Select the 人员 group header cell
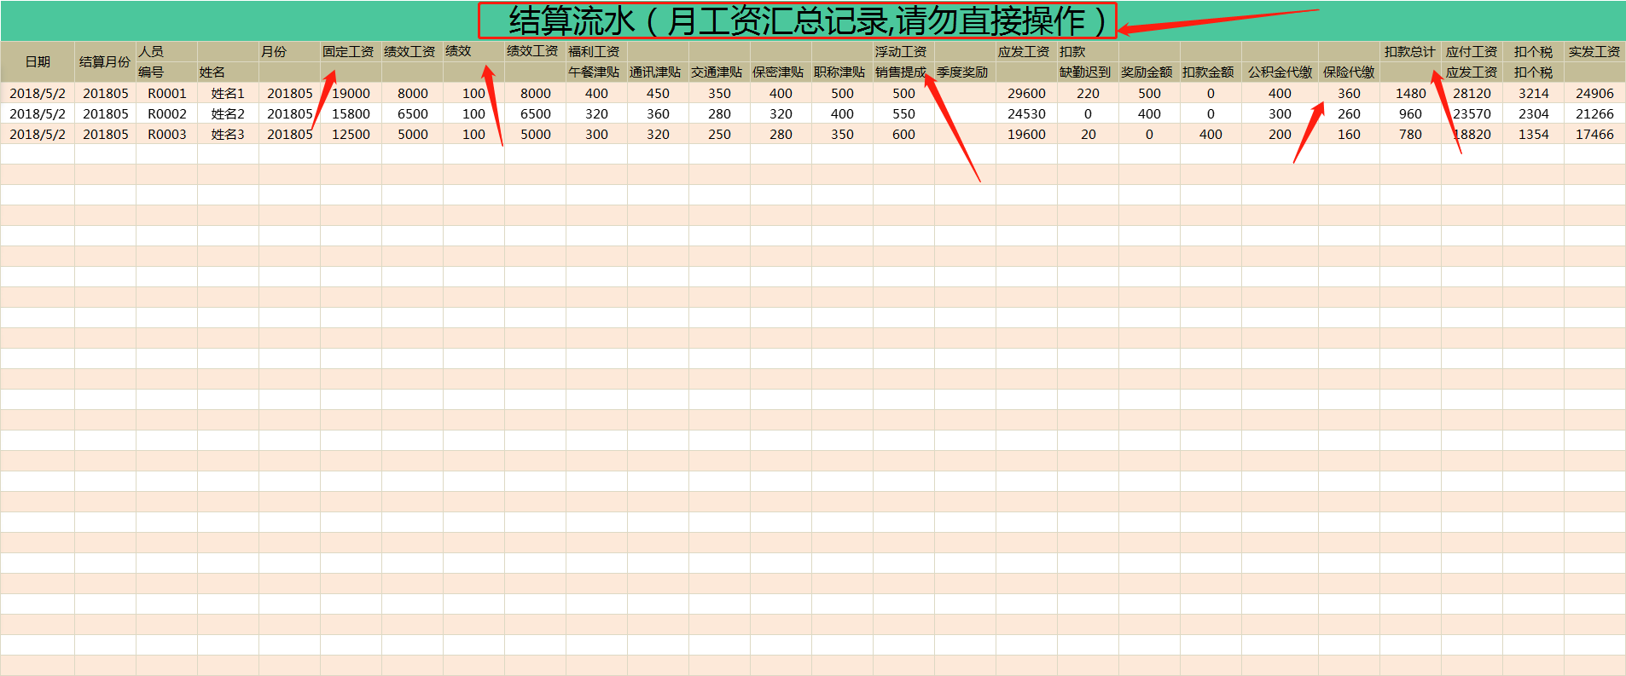The height and width of the screenshot is (676, 1626). click(167, 52)
